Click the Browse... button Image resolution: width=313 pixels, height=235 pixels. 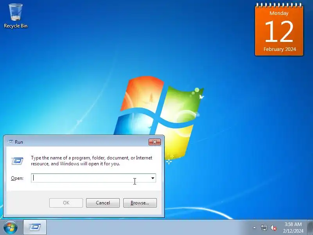[140, 203]
